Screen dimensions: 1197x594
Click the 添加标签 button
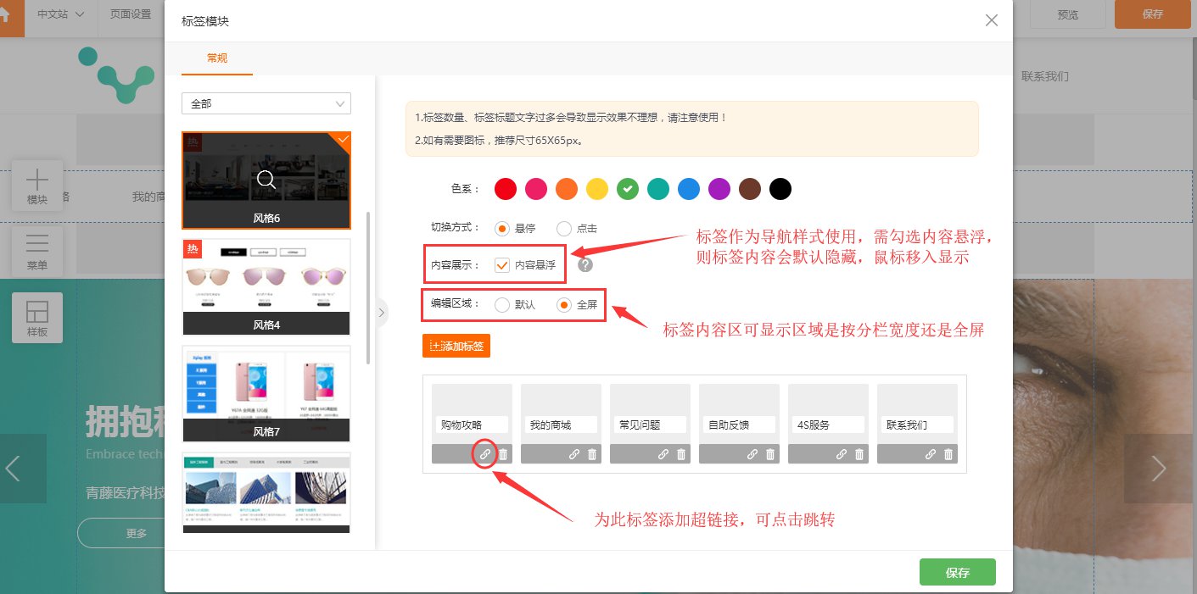point(456,346)
